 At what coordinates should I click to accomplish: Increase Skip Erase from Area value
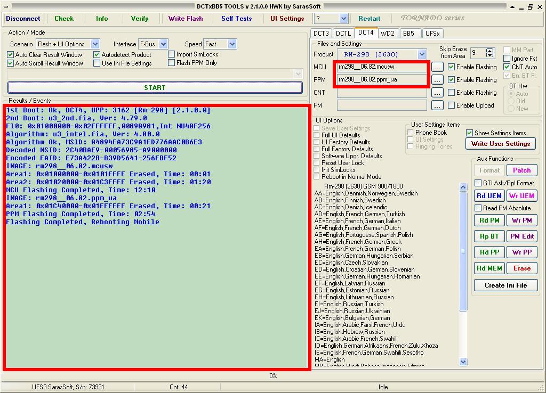(x=490, y=51)
